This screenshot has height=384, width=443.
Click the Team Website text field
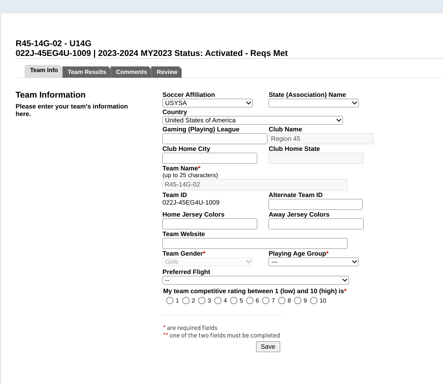[255, 243]
